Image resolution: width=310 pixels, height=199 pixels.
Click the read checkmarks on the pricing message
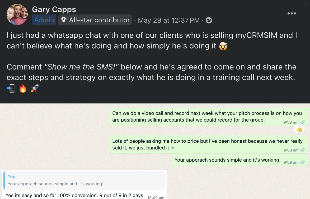coord(302,150)
